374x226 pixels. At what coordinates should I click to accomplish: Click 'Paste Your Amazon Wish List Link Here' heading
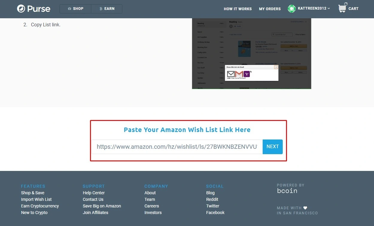click(x=187, y=130)
